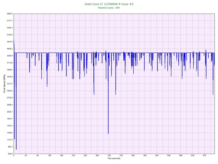The height and width of the screenshot is (164, 218).
Task: Click the y-axis value 3846.2
Action: point(10,70)
